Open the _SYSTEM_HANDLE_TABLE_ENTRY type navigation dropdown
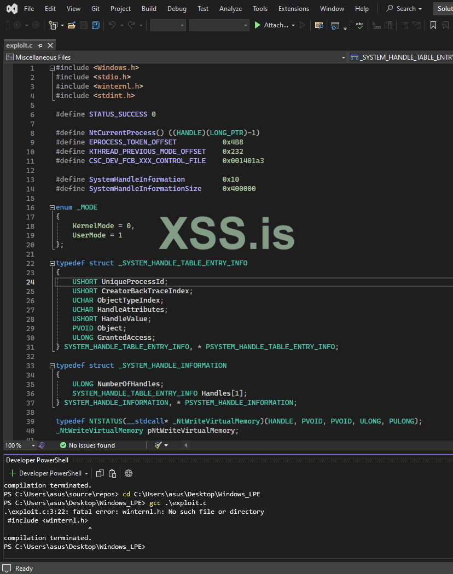This screenshot has width=453, height=574. (400, 57)
